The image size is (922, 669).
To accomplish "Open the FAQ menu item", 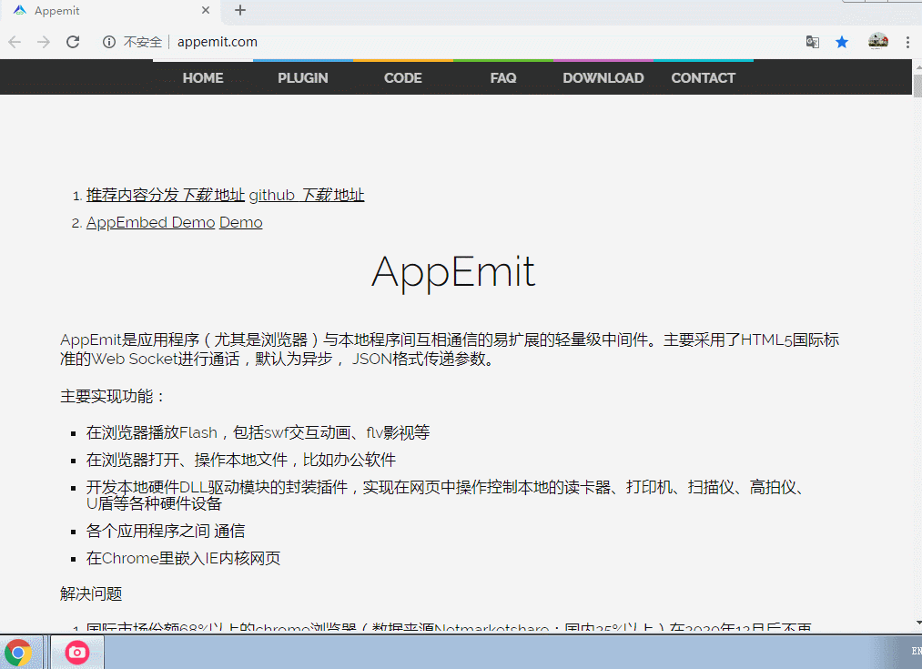I will pyautogui.click(x=502, y=77).
